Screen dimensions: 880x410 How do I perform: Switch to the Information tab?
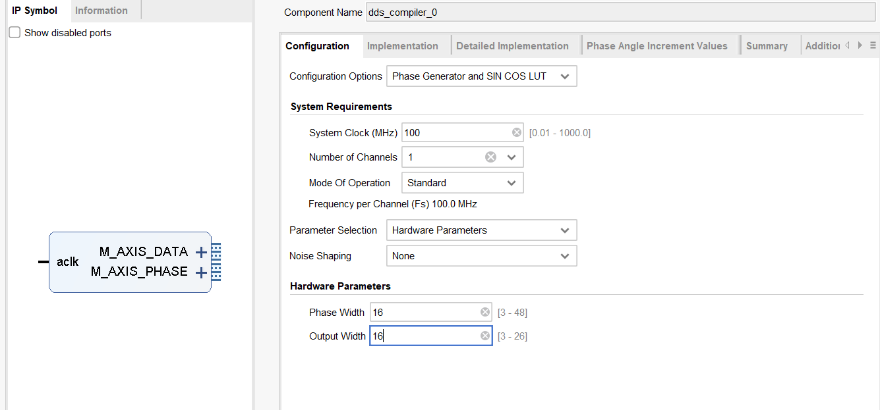tap(101, 11)
